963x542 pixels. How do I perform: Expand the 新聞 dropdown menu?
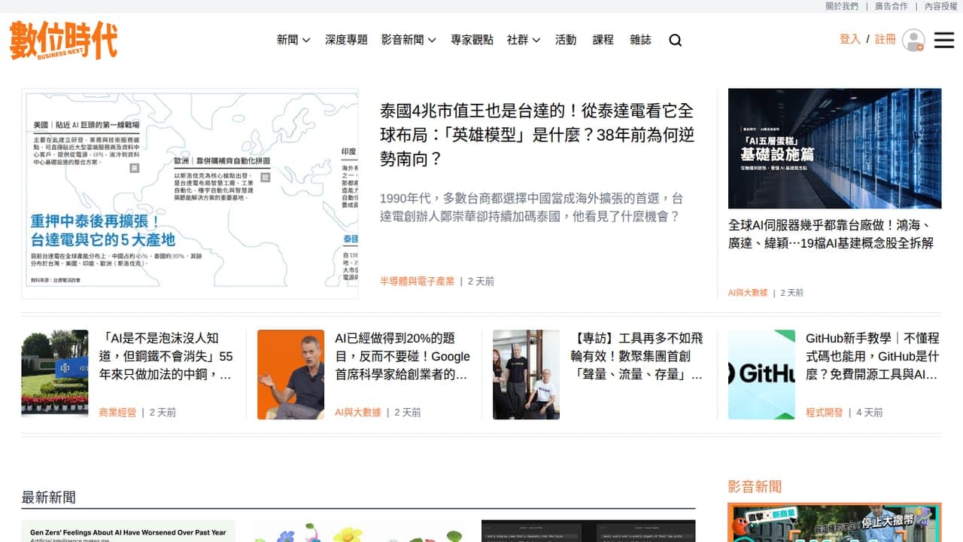point(293,40)
